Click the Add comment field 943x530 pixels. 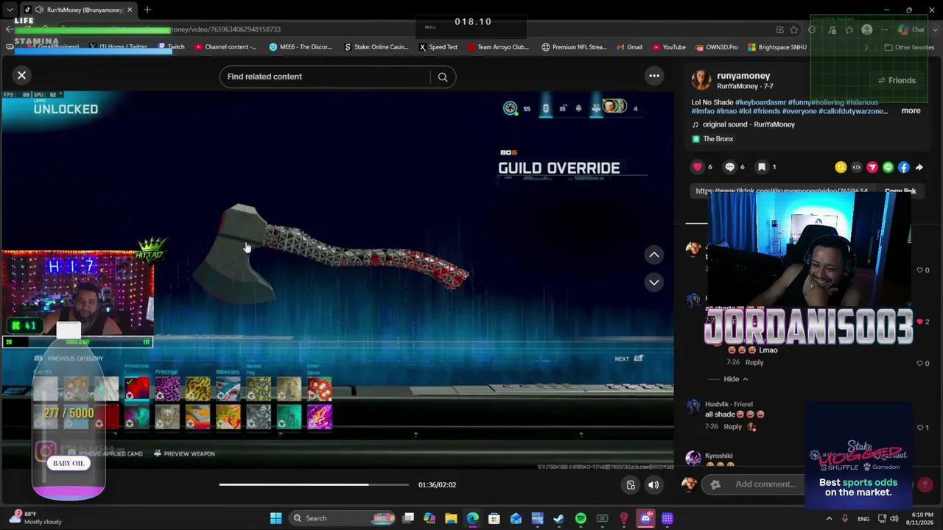pyautogui.click(x=766, y=484)
